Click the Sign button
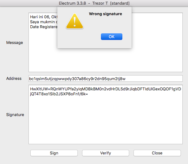This screenshot has height=164, width=188. [54, 153]
